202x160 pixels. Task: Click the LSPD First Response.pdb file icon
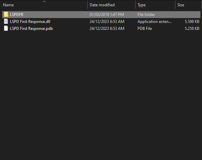pyautogui.click(x=6, y=29)
